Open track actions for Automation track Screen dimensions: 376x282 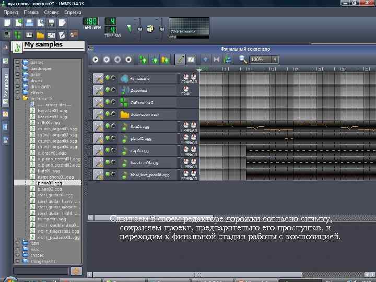[x=98, y=114]
